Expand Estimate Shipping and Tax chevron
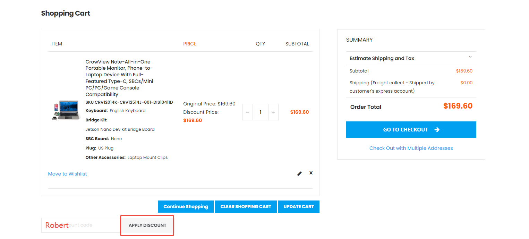The image size is (529, 239). click(x=470, y=57)
